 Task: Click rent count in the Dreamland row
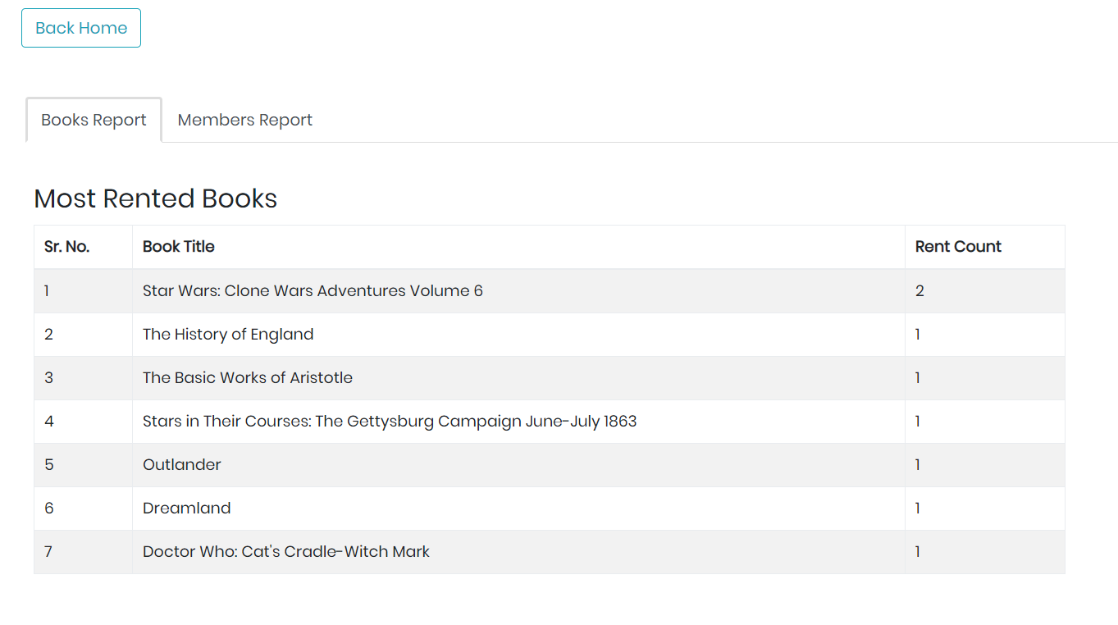[918, 508]
